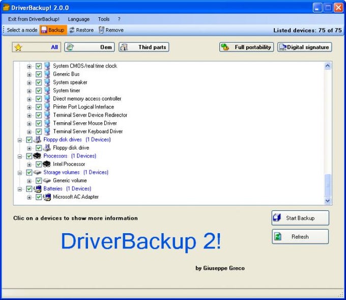Click the Microsoft AC Adapter icon

47,197
